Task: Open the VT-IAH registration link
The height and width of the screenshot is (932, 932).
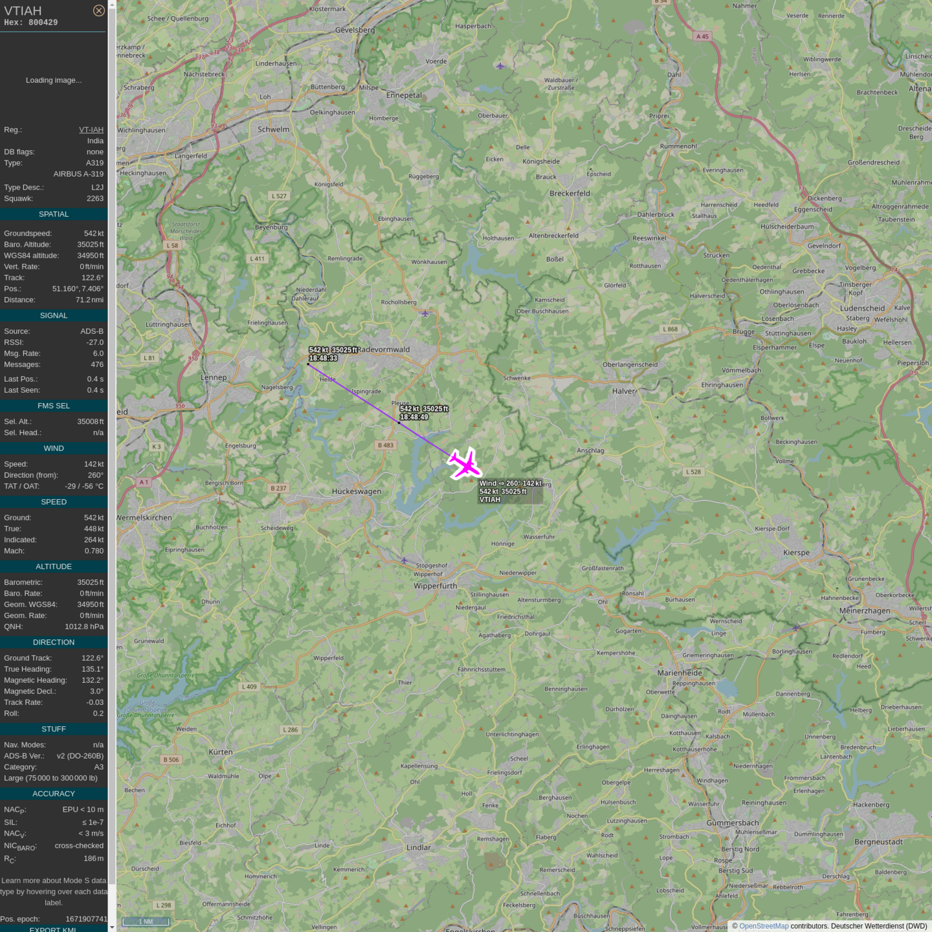Action: 91,129
